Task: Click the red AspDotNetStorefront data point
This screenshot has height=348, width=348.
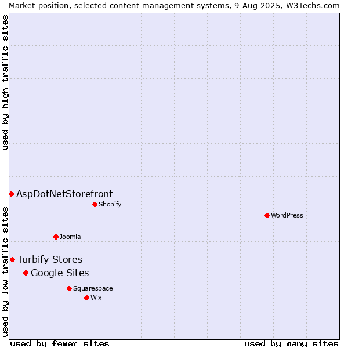Action: click(12, 194)
